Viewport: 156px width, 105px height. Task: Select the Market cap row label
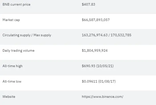coord(11,20)
